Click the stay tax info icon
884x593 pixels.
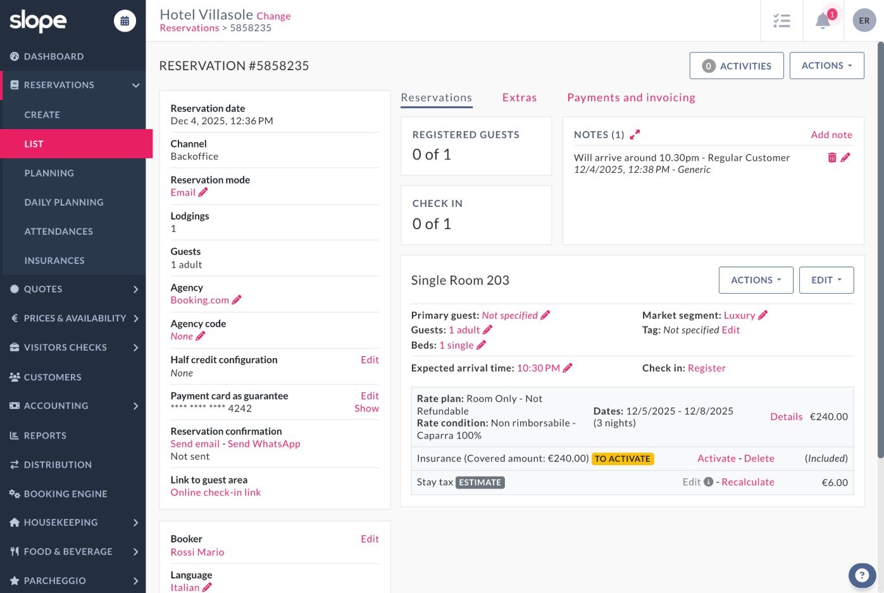tap(709, 482)
